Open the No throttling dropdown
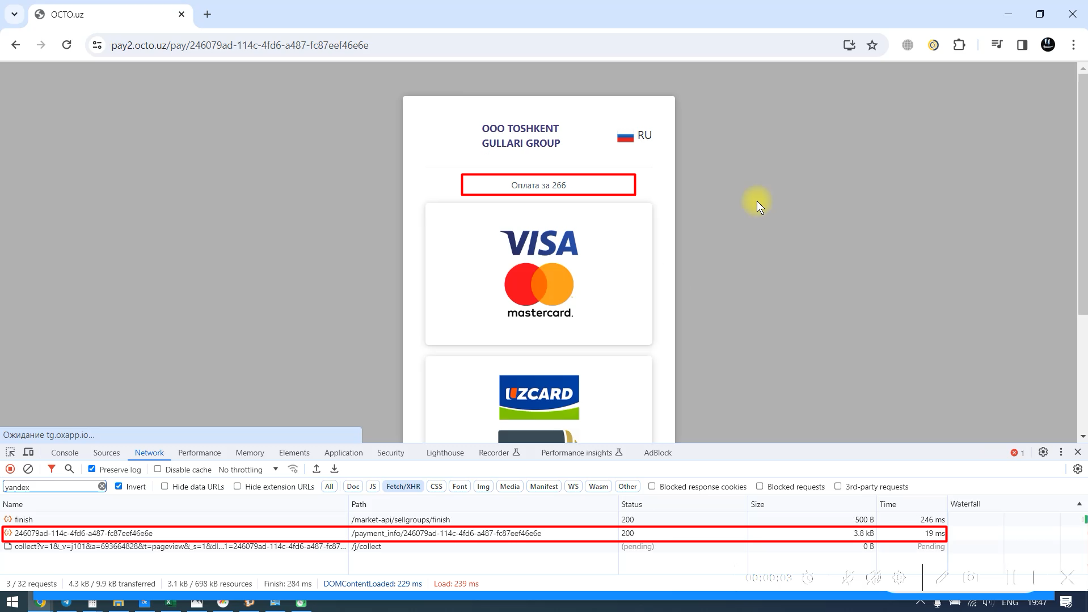Viewport: 1088px width, 612px height. tap(248, 470)
